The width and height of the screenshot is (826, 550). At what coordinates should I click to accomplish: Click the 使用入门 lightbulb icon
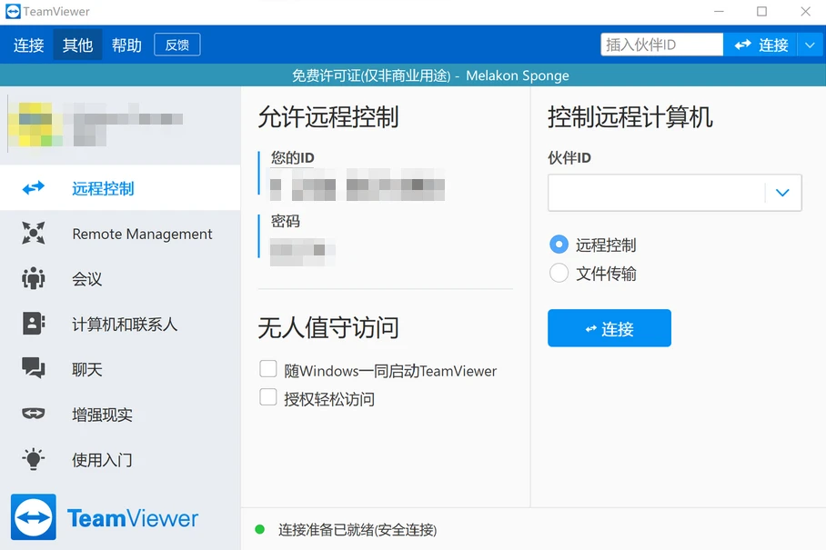[33, 459]
